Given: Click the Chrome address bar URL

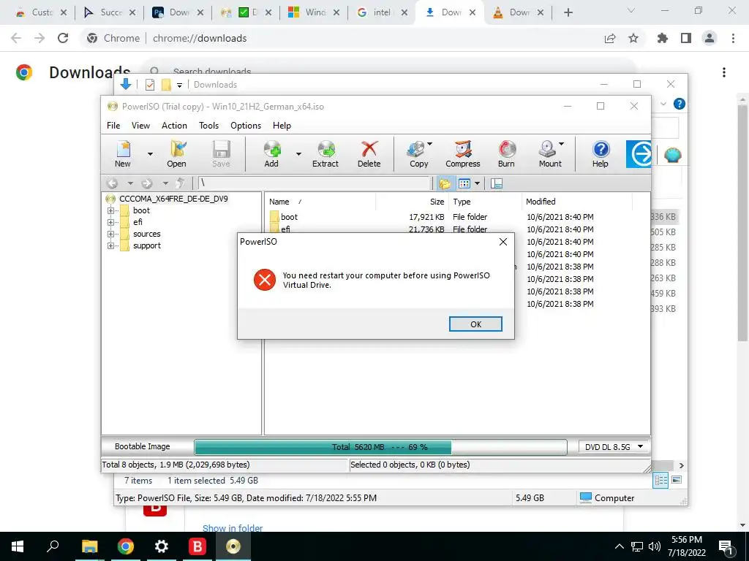Looking at the screenshot, I should [200, 38].
